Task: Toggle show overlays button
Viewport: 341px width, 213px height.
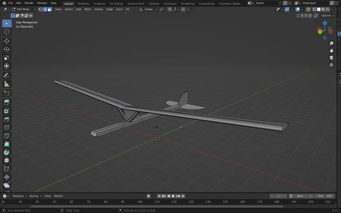Action: click(298, 9)
